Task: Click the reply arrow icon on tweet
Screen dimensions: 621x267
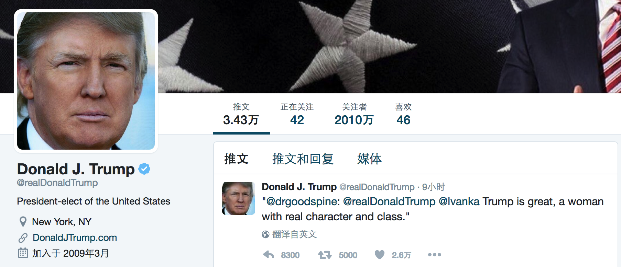Action: tap(269, 255)
